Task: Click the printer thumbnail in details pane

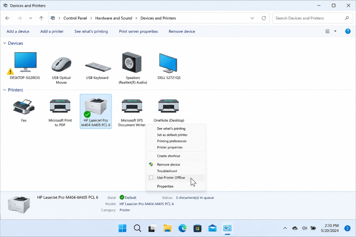Action: (19, 204)
